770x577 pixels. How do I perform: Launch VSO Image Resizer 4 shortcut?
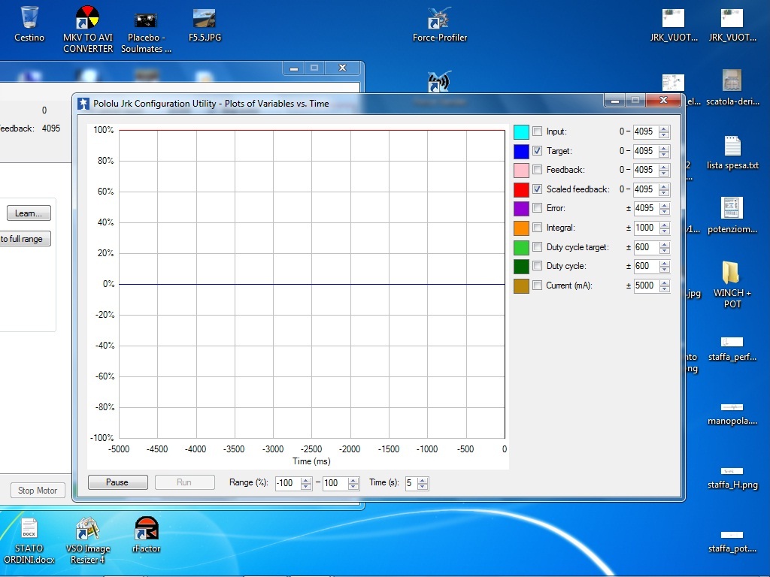(87, 541)
